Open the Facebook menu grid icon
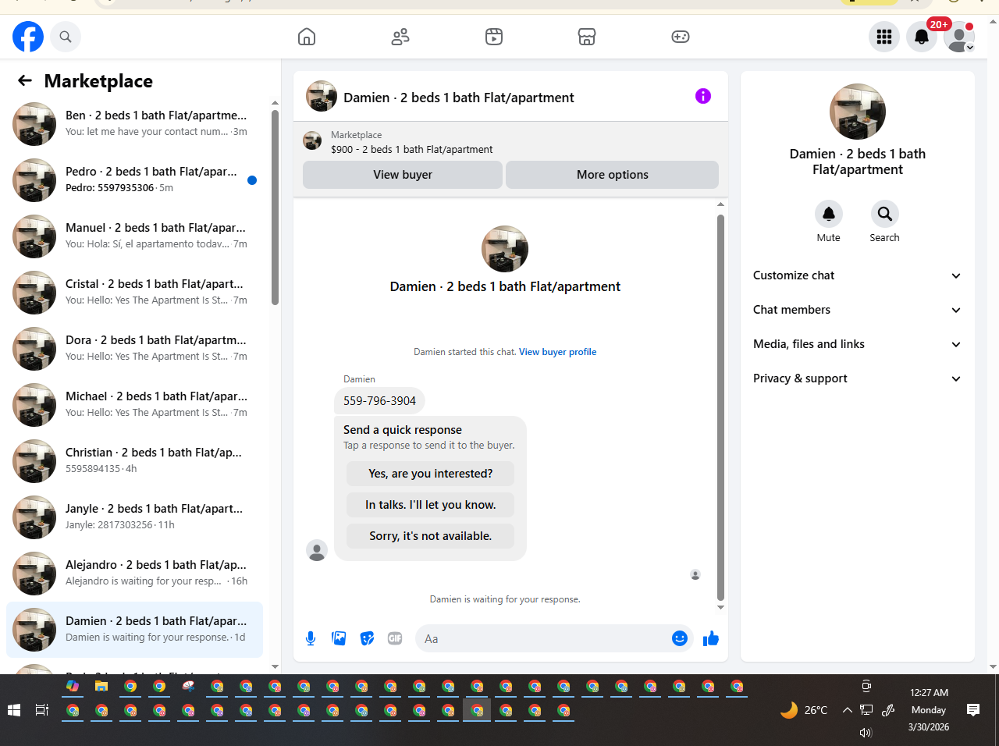This screenshot has height=746, width=999. click(884, 37)
